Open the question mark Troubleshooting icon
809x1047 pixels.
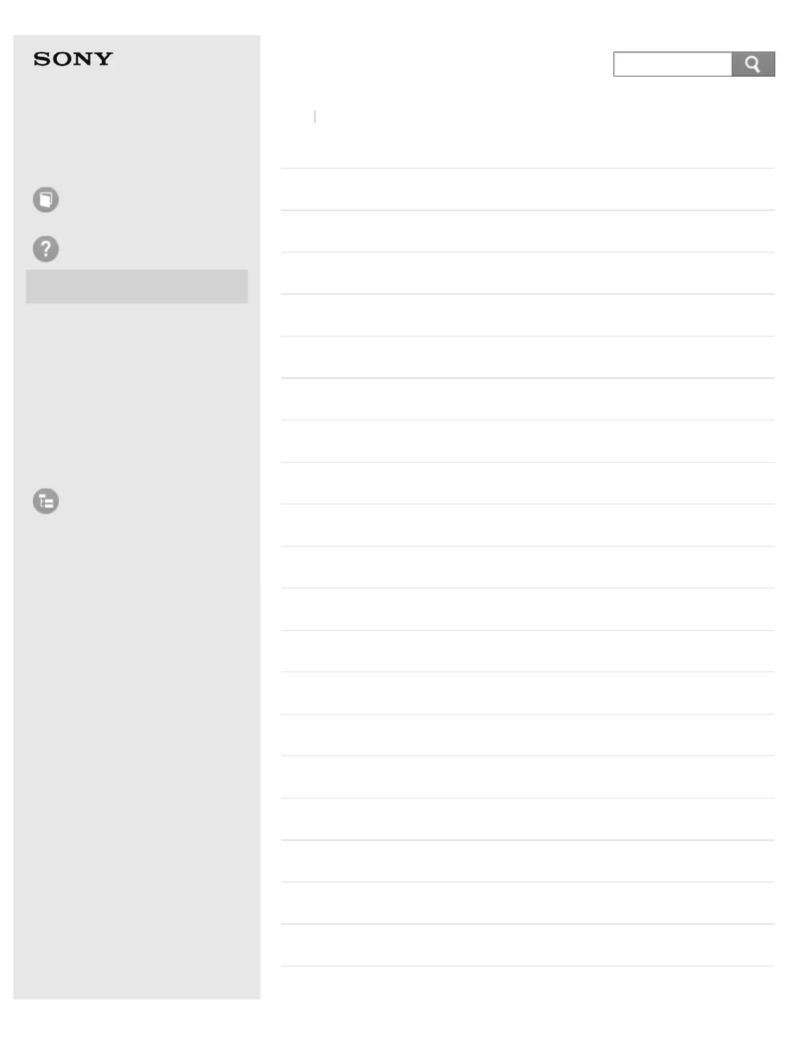pyautogui.click(x=46, y=249)
